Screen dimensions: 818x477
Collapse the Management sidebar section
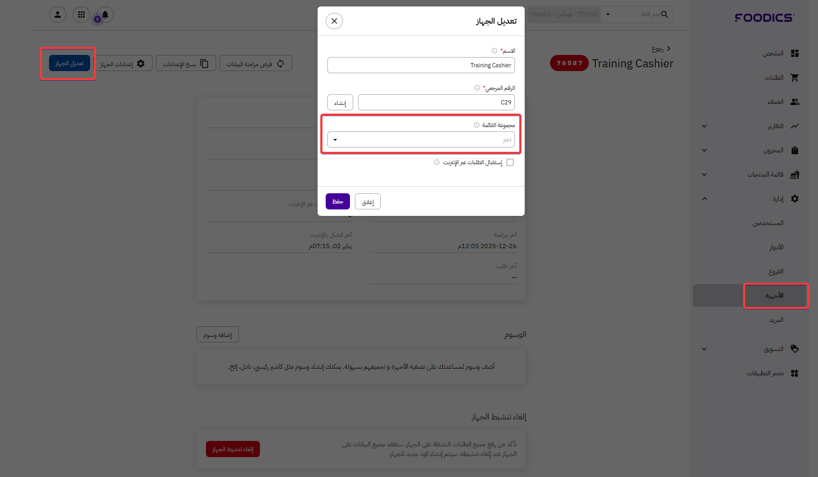(x=704, y=199)
